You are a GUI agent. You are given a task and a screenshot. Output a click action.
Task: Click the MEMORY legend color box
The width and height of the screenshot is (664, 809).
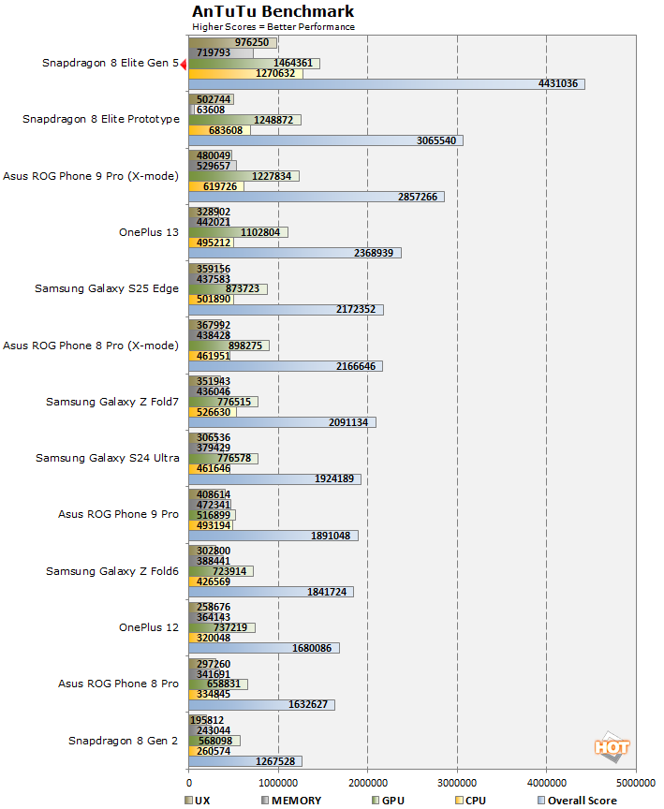click(266, 801)
